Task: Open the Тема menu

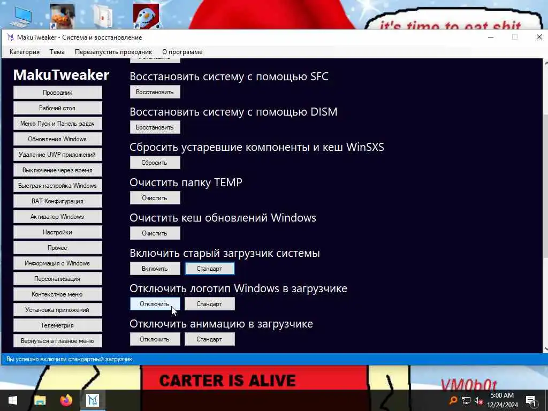Action: click(x=57, y=52)
